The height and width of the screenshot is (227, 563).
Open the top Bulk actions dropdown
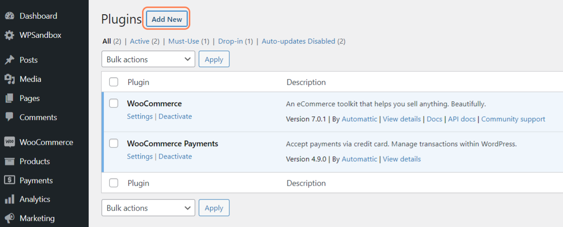coord(148,59)
